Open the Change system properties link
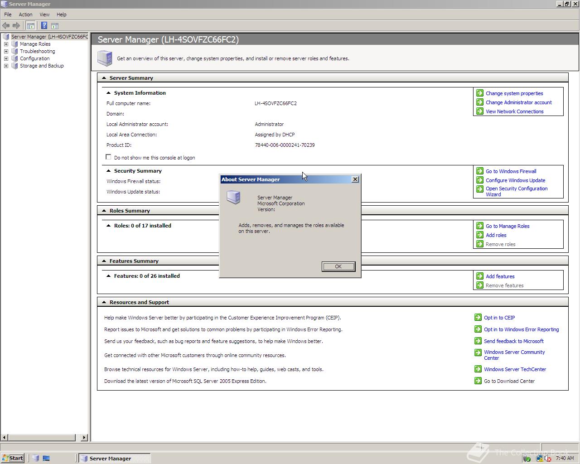The height and width of the screenshot is (464, 580). (514, 93)
